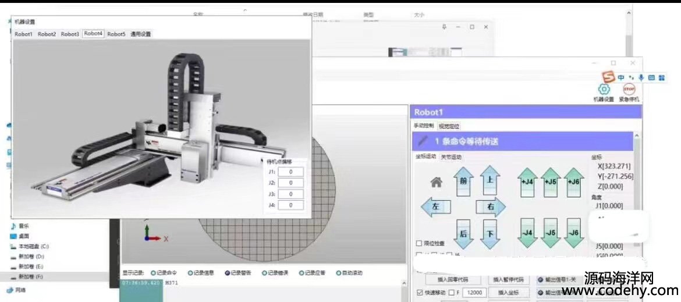681x302 pixels.
Task: Click the 12000 feedrate input field
Action: pyautogui.click(x=474, y=293)
